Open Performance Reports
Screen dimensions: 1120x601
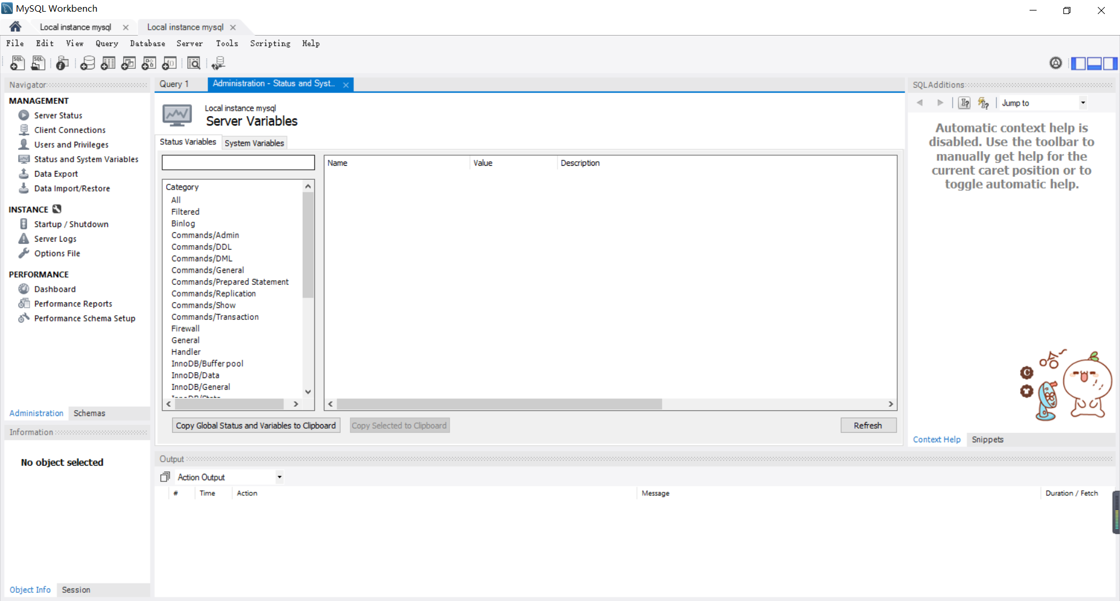pyautogui.click(x=73, y=303)
